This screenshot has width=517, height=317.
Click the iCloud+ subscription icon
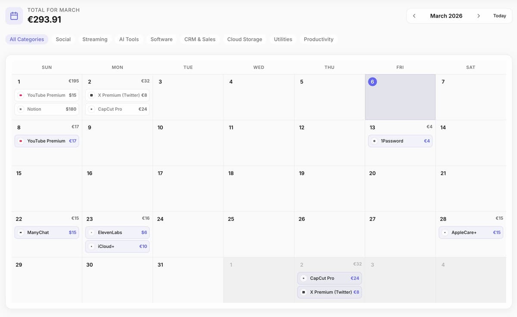pyautogui.click(x=91, y=246)
